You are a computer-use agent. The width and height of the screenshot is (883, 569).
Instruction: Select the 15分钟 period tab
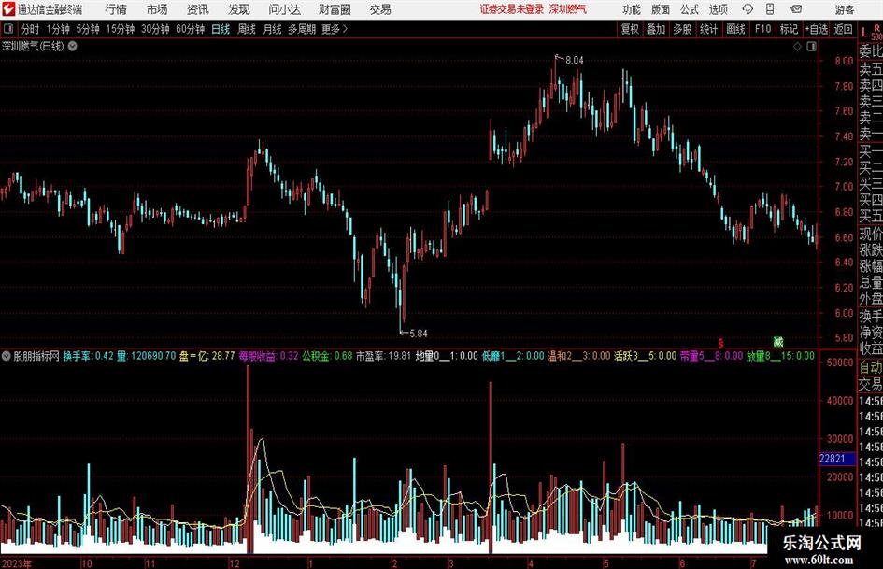click(121, 29)
